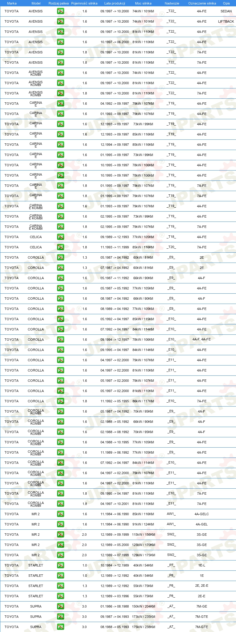This screenshot has width=236, height=632.
Task: Select the '11.1993 -> 11.1999' production years cell
Action: (115, 247)
